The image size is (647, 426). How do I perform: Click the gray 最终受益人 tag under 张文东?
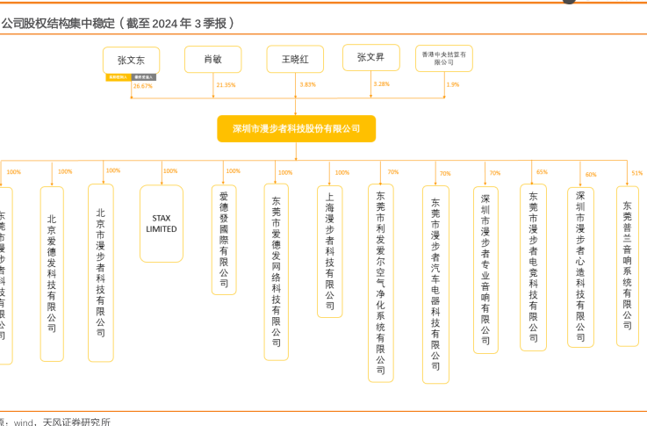tap(144, 77)
